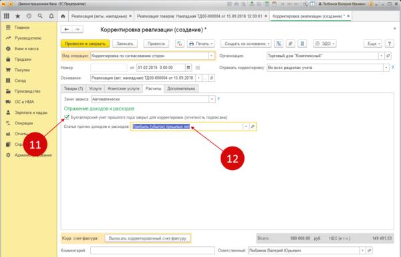The width and height of the screenshot is (401, 257).
Task: Click the date field 01.02.2019
Action: click(161, 68)
